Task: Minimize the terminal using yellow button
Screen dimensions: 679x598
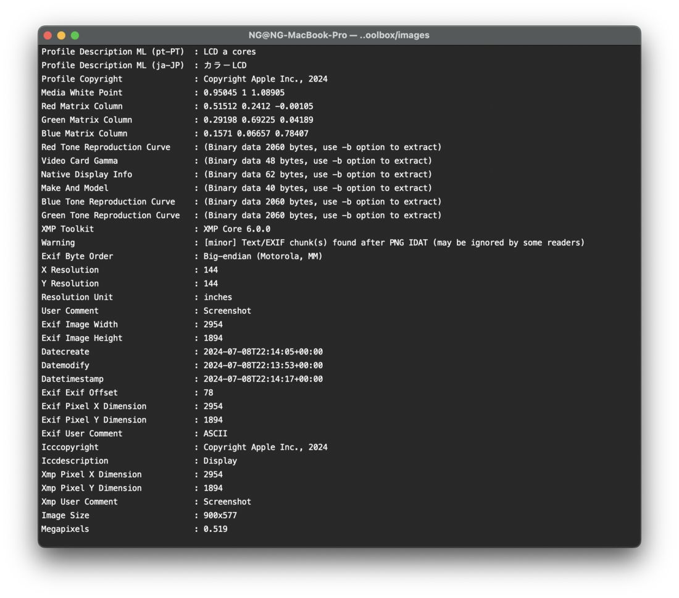Action: coord(62,36)
